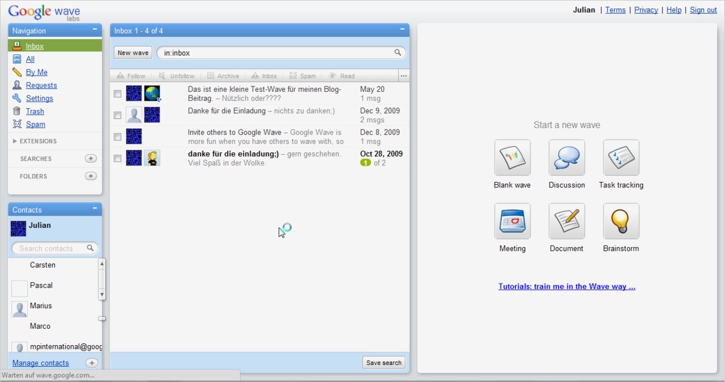Click the globe avatar on Test-Wave row

tap(152, 93)
